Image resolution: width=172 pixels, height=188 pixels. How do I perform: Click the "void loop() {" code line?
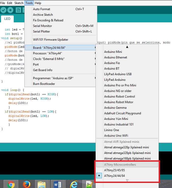coord(13,90)
